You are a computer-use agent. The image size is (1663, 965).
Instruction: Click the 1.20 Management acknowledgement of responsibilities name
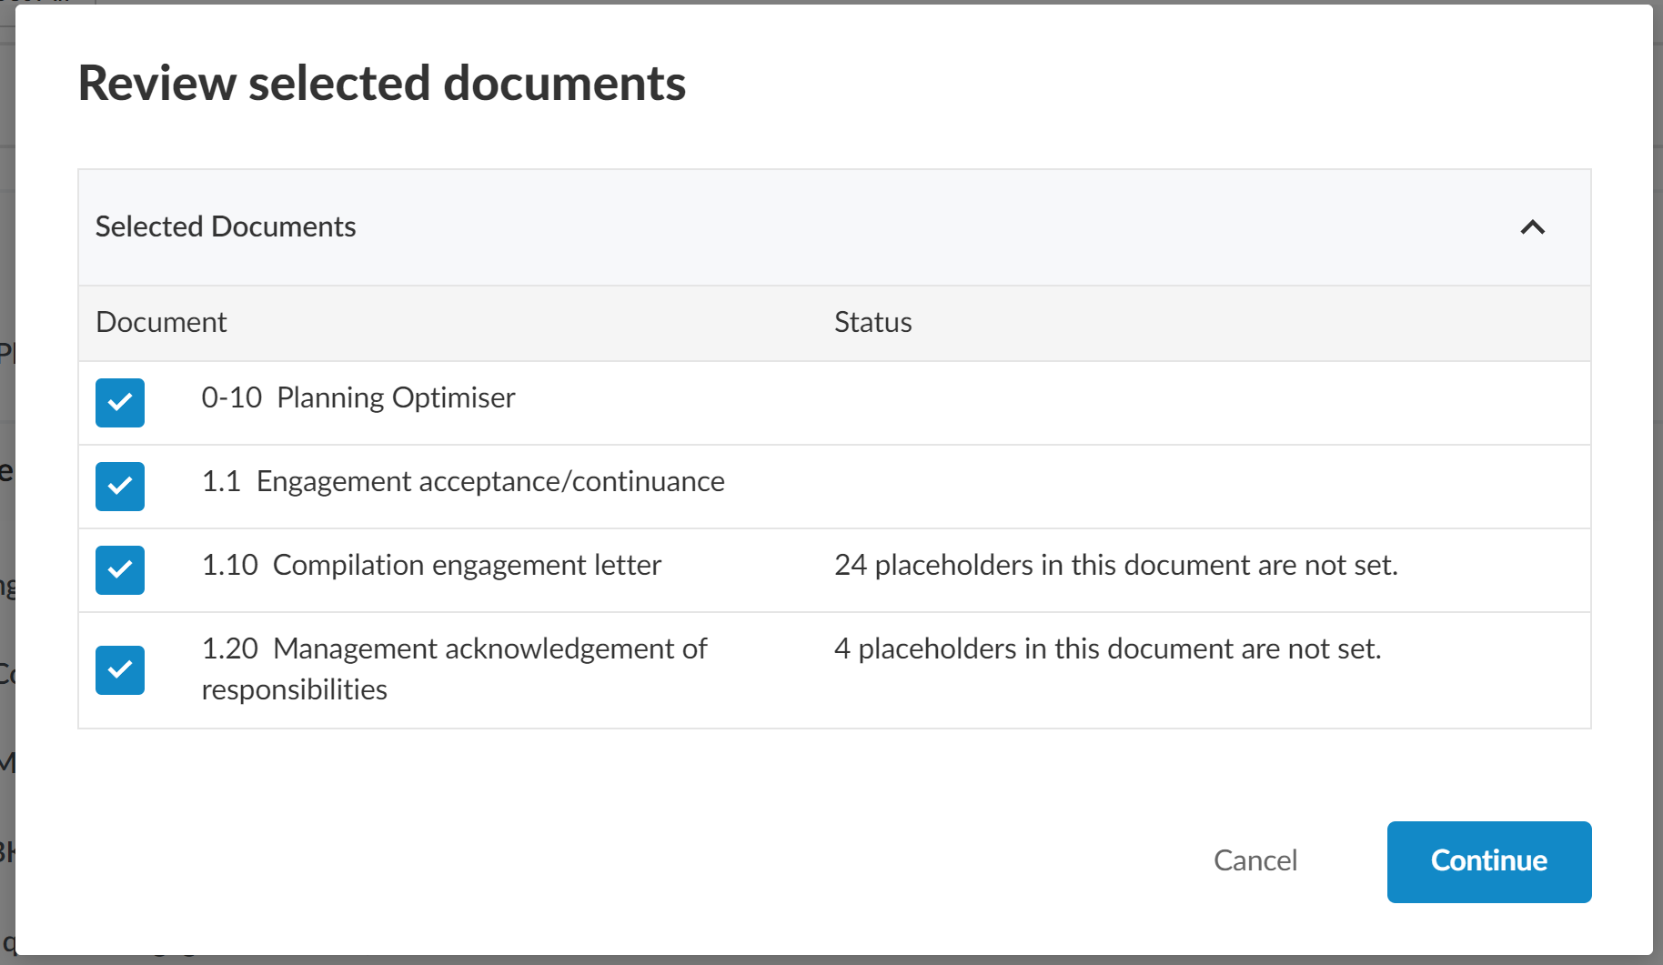point(453,668)
